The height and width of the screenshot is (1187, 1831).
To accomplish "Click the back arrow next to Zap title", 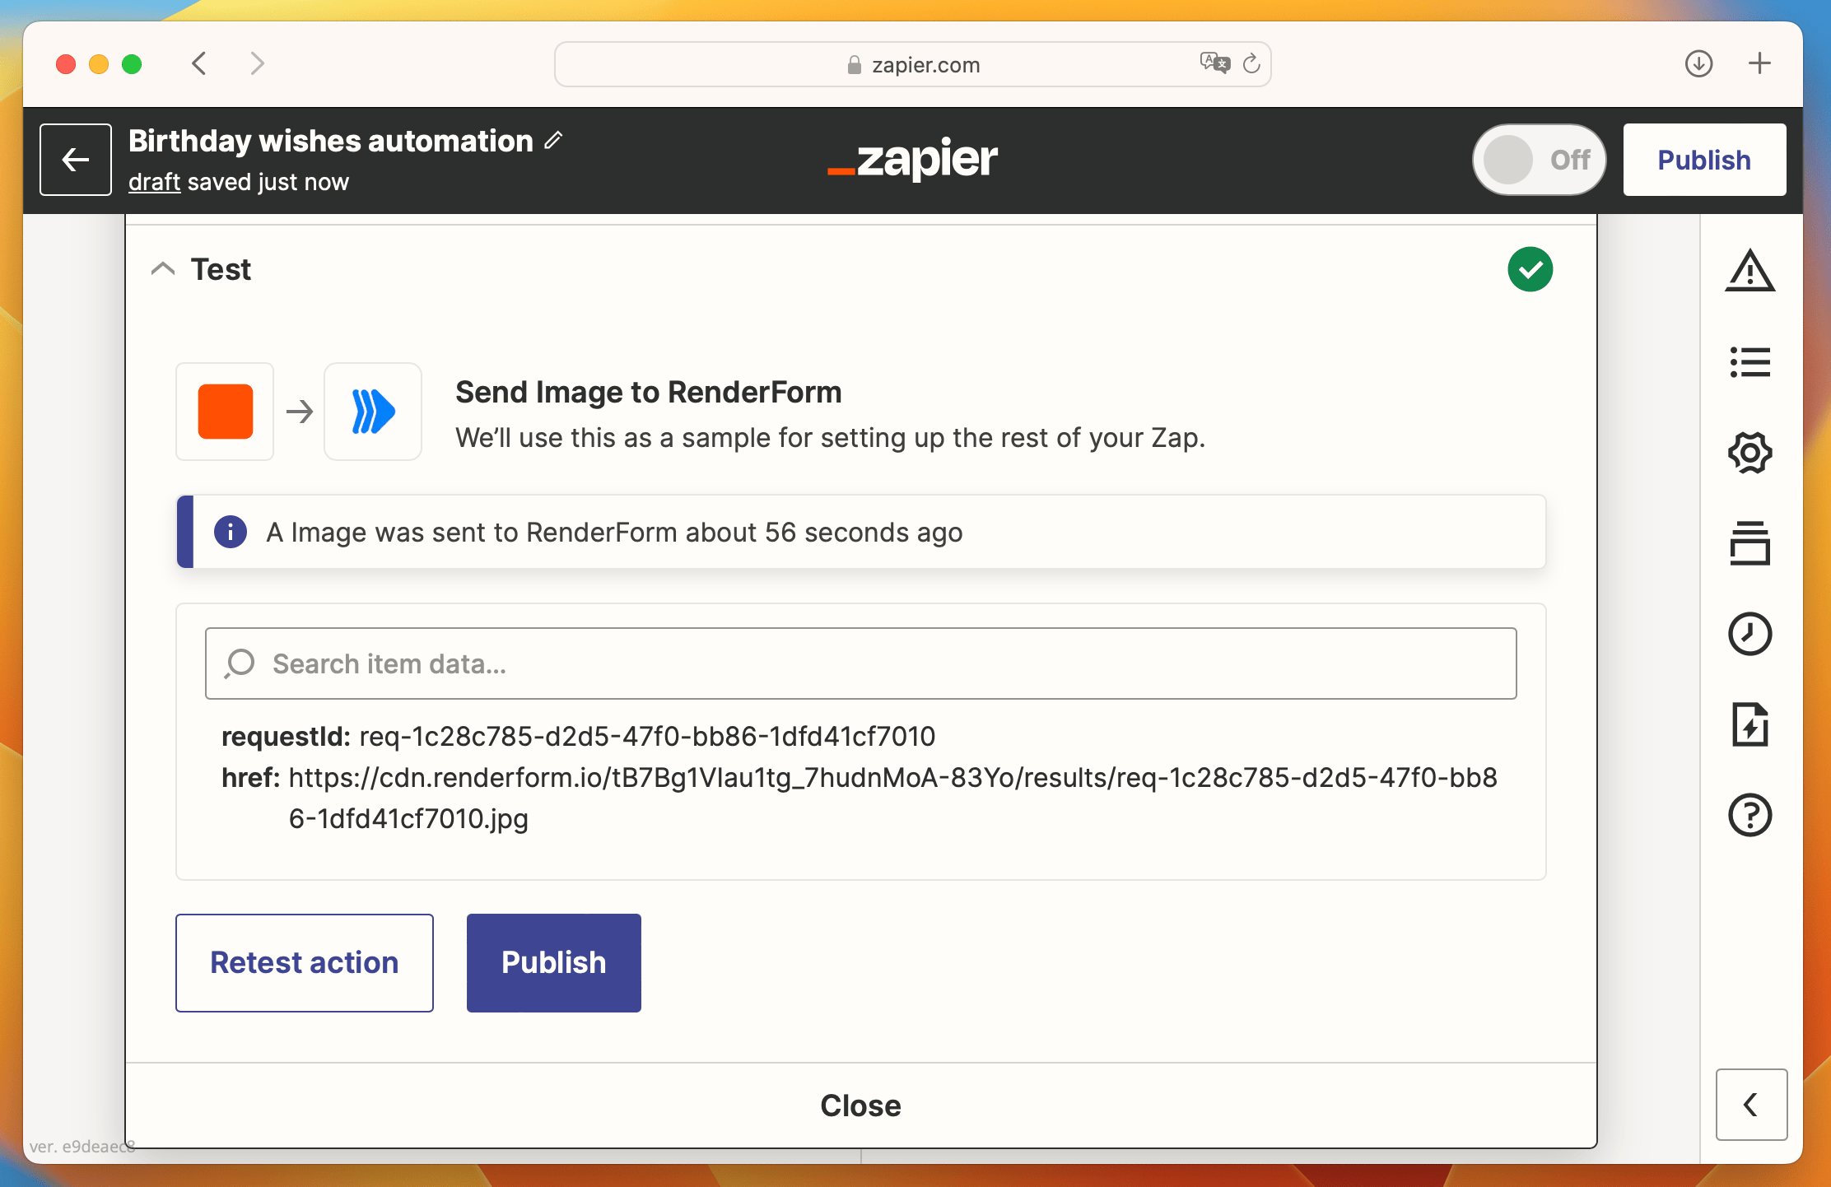I will [x=76, y=160].
